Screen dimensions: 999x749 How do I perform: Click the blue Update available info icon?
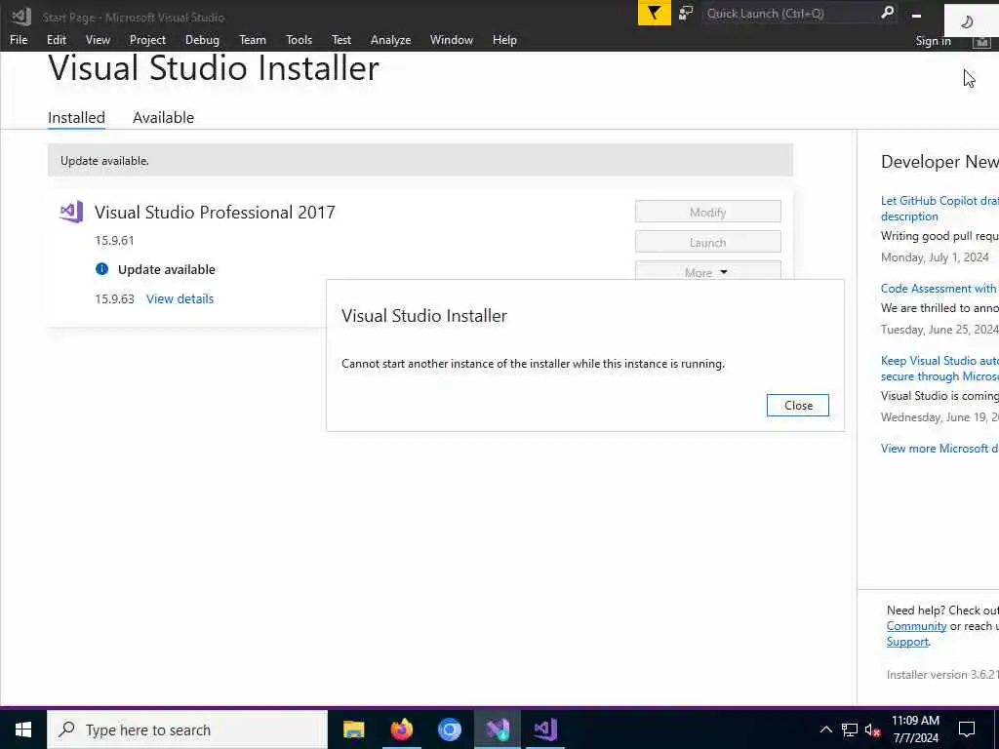pos(101,269)
